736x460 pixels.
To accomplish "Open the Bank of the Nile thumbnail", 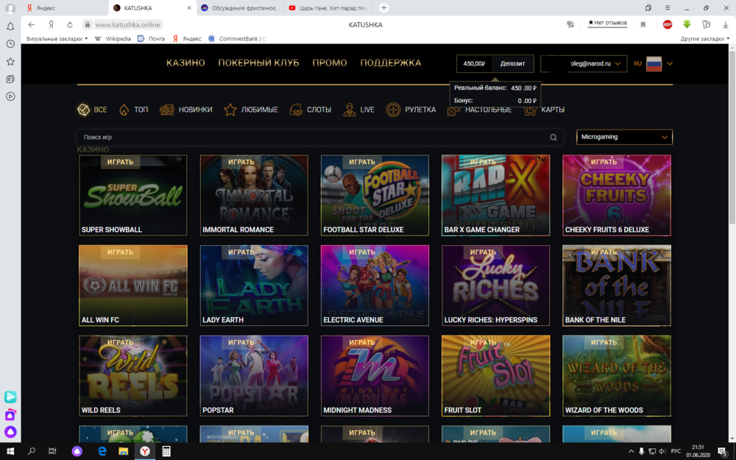I will coord(617,286).
